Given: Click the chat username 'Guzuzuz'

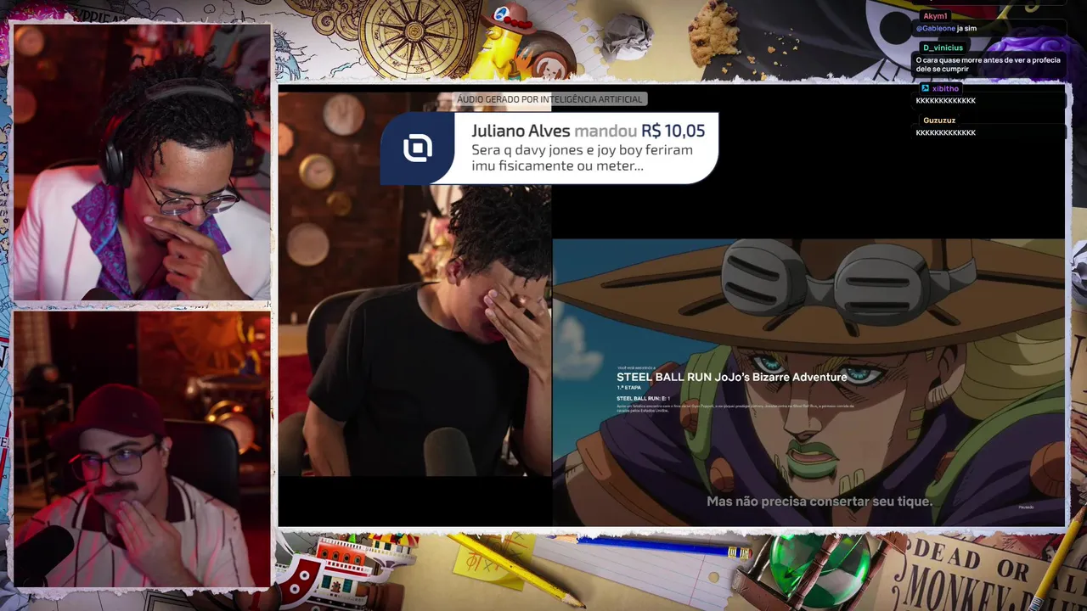Looking at the screenshot, I should pyautogui.click(x=939, y=121).
